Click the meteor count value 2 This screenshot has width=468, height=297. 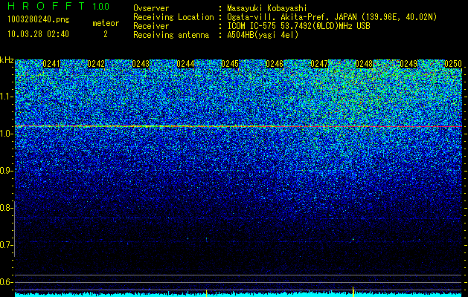tap(106, 34)
